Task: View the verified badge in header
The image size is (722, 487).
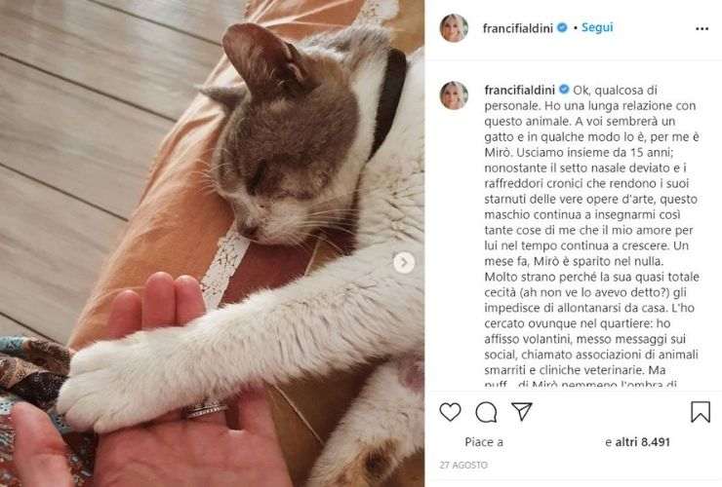Action: 562,28
